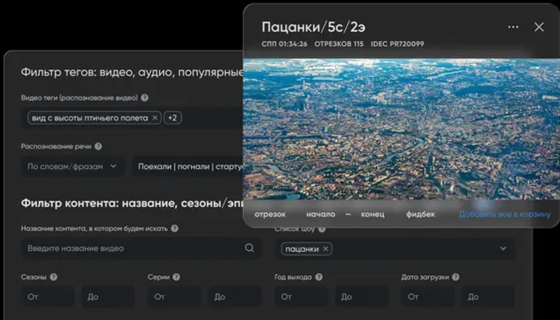The width and height of the screenshot is (560, 320).
Task: Click the Год выхода 'От' field
Action: coord(301,297)
